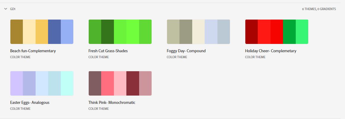The height and width of the screenshot is (119, 345).
Task: Open the Beach fun-Complementary theme title
Action: point(33,51)
